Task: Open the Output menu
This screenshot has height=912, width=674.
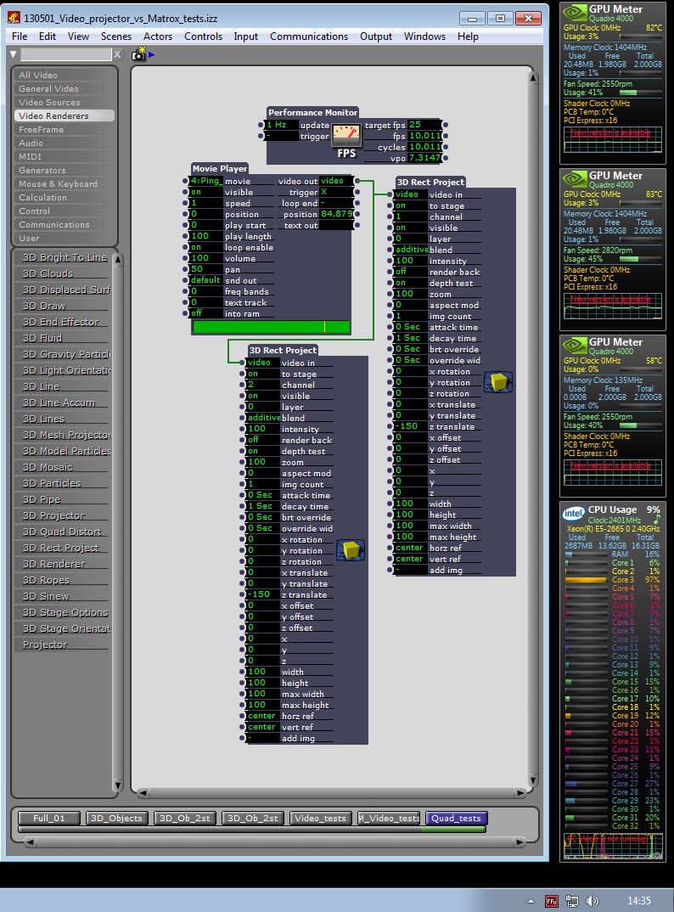Action: (376, 36)
